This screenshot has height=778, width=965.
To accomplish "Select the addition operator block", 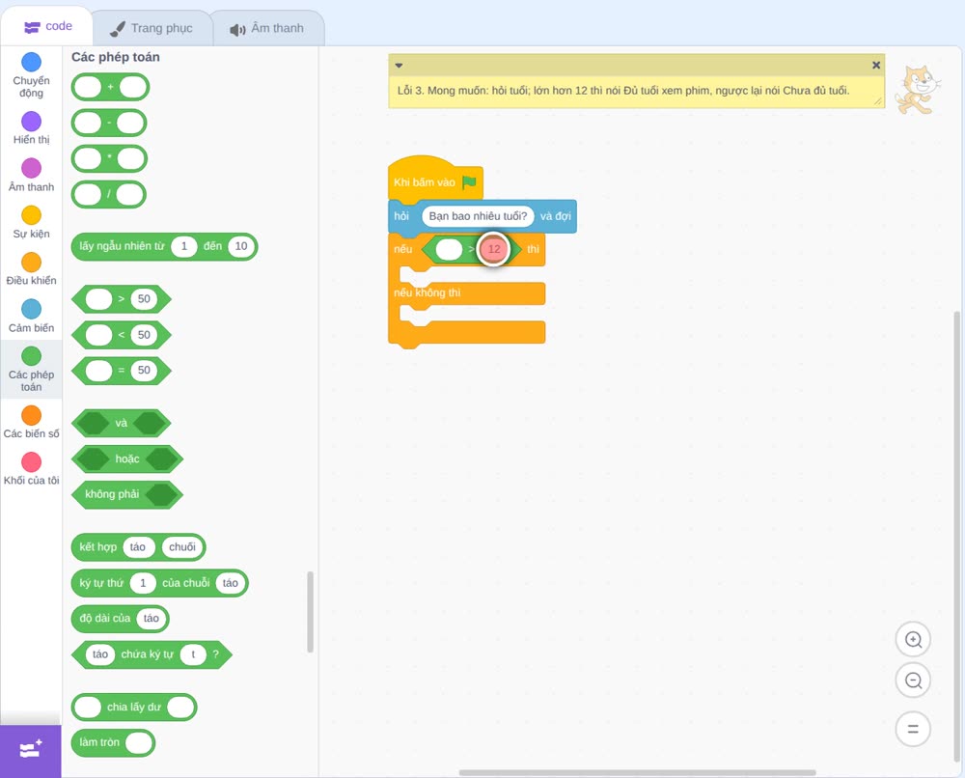I will click(110, 87).
